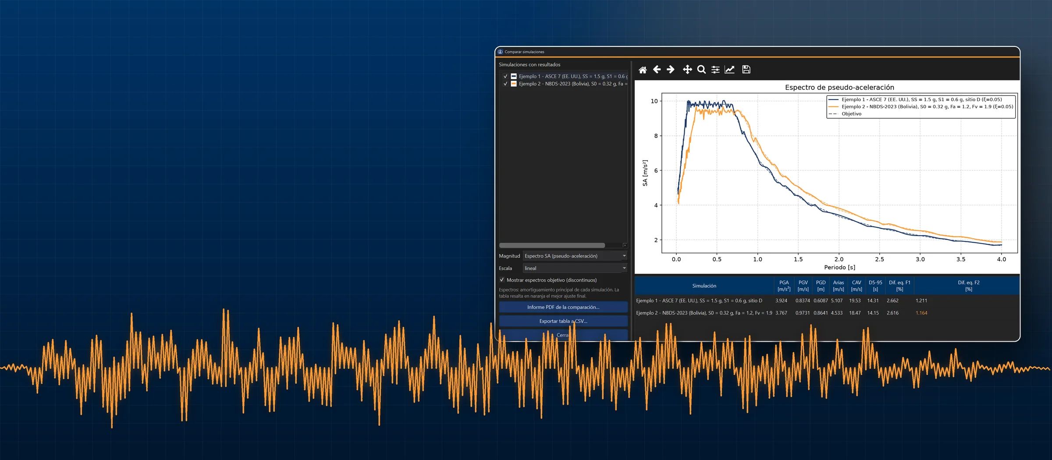Click CAV cell value 19.53

[855, 301]
